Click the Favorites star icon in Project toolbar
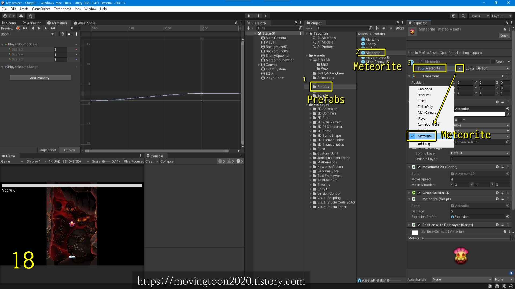The image size is (515, 289). click(391, 28)
